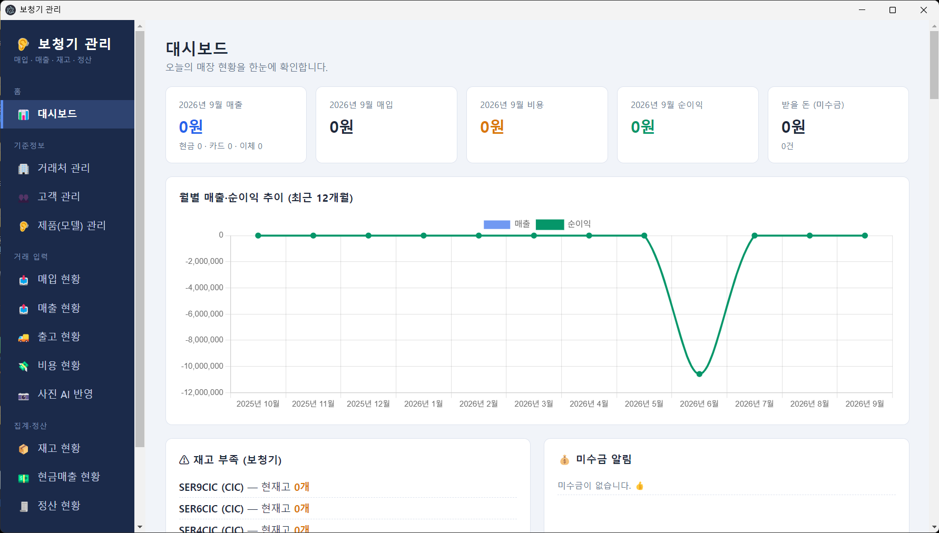Viewport: 939px width, 533px height.
Task: Open 현금매출 현황 from the sidebar
Action: (x=67, y=477)
